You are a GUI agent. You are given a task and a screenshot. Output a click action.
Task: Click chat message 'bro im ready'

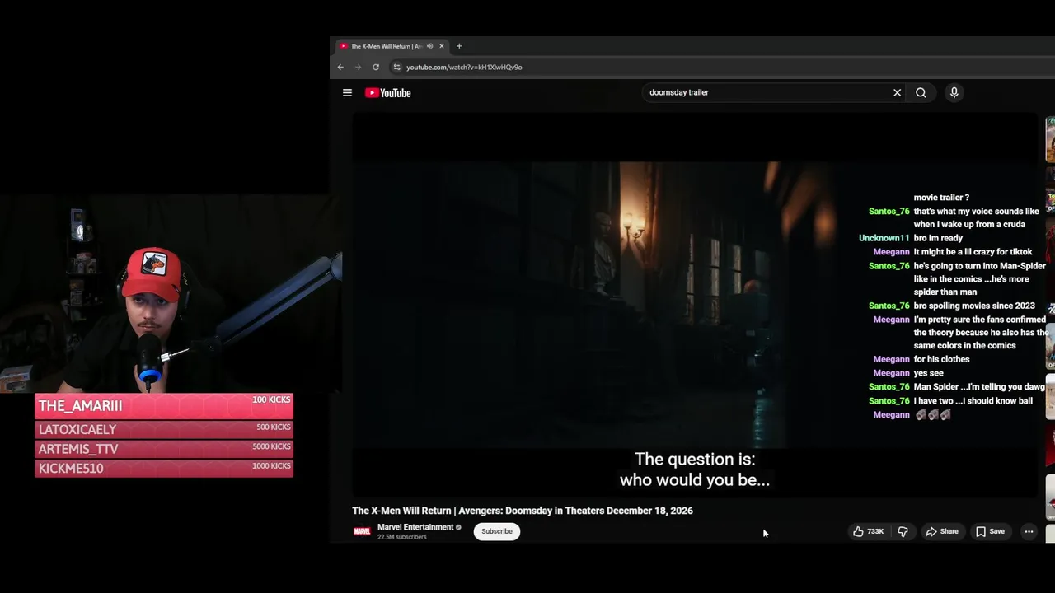938,238
